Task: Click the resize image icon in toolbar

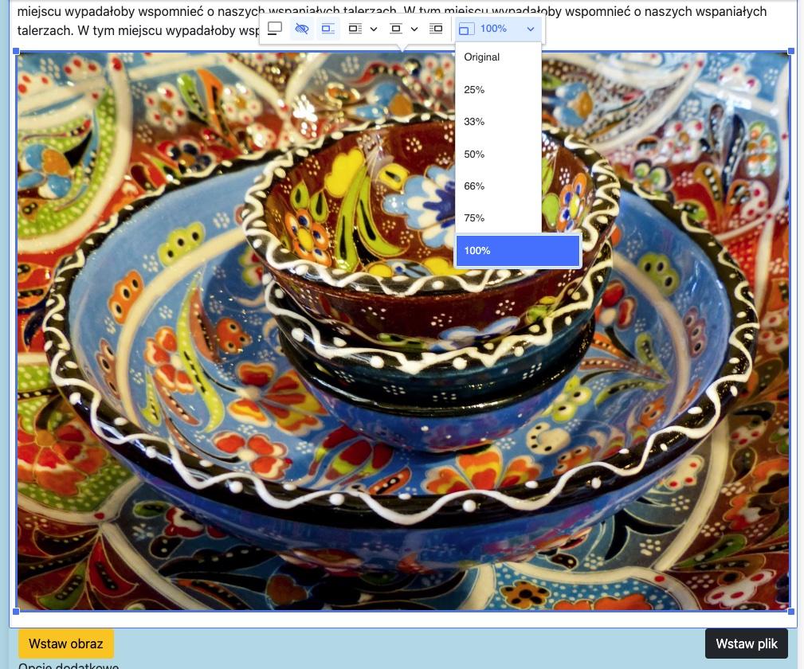Action: (x=467, y=29)
